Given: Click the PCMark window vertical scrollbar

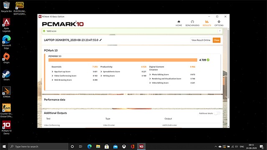Looking at the screenshot, I should tap(228, 64).
